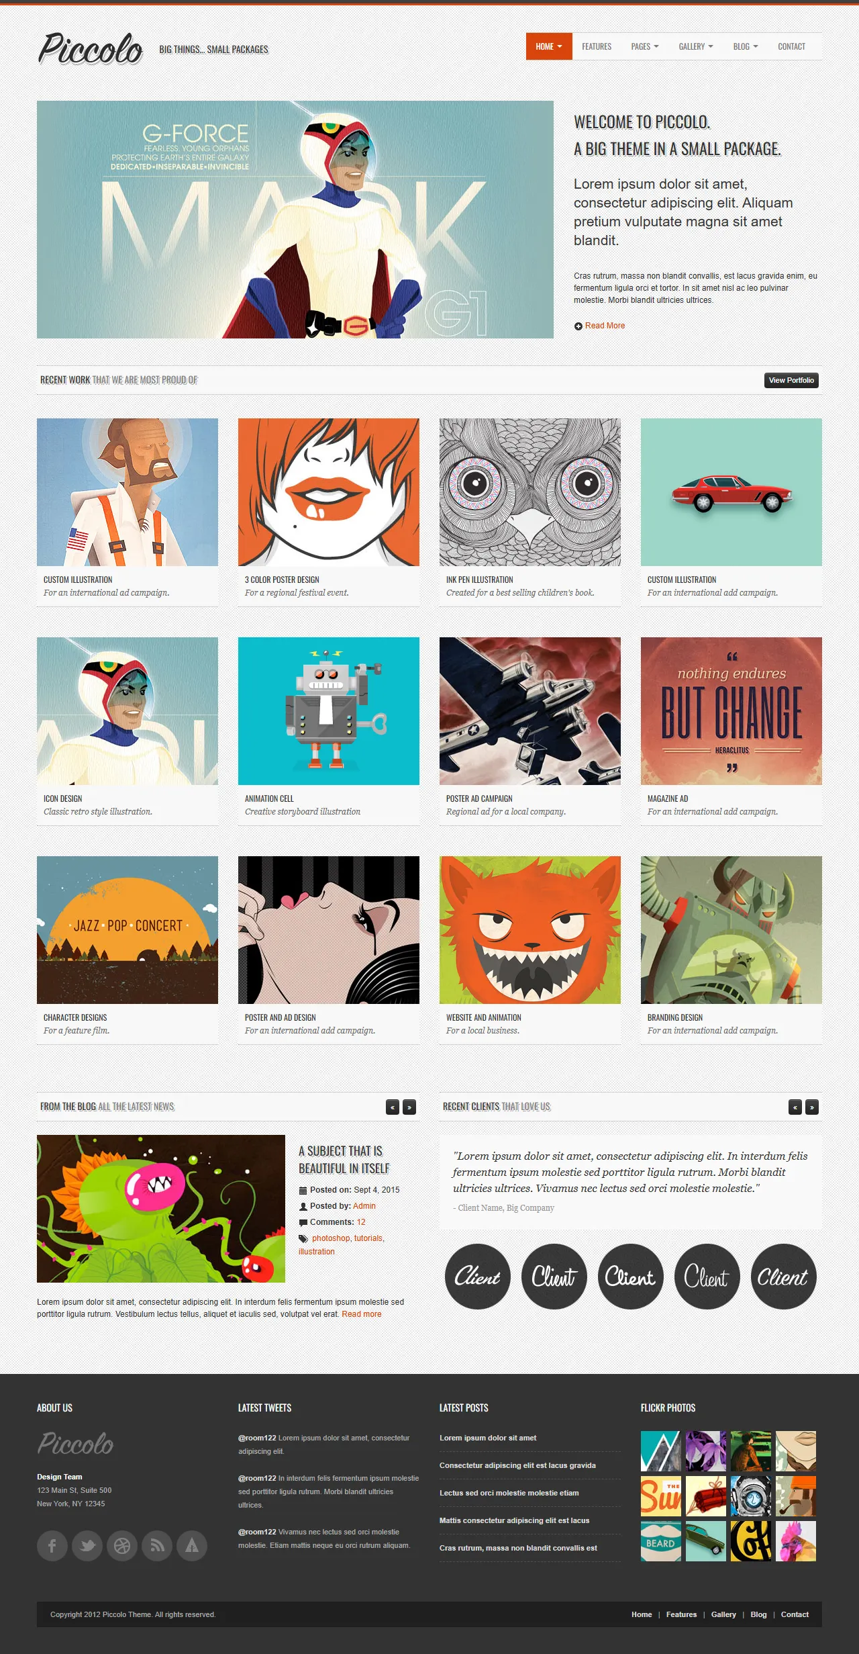The width and height of the screenshot is (859, 1654).
Task: Open the red car Custom Illustration thumbnail
Action: pos(731,492)
